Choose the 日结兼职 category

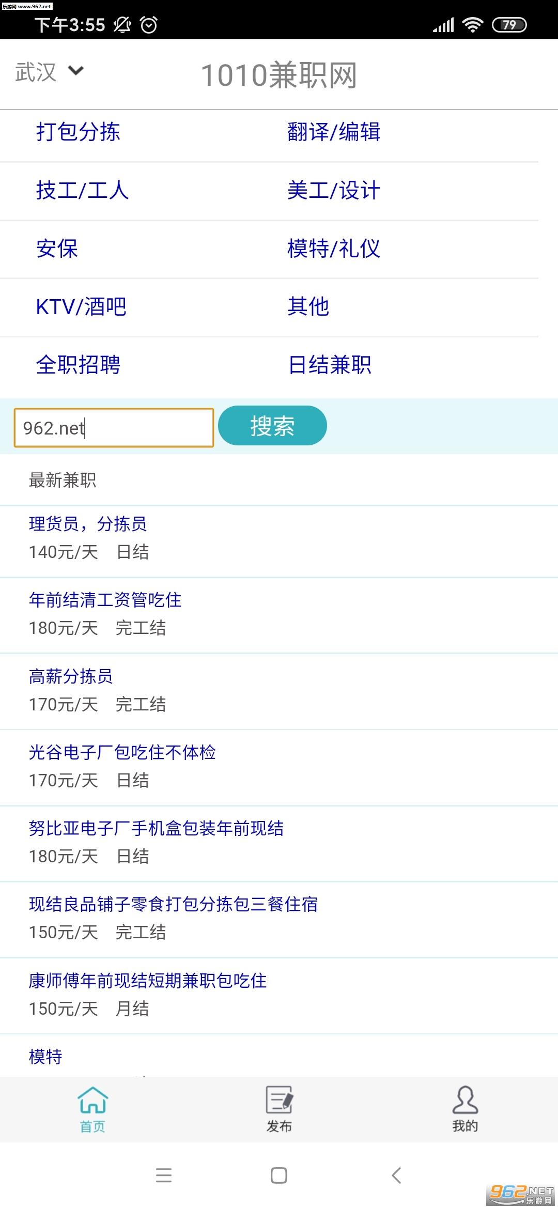330,365
